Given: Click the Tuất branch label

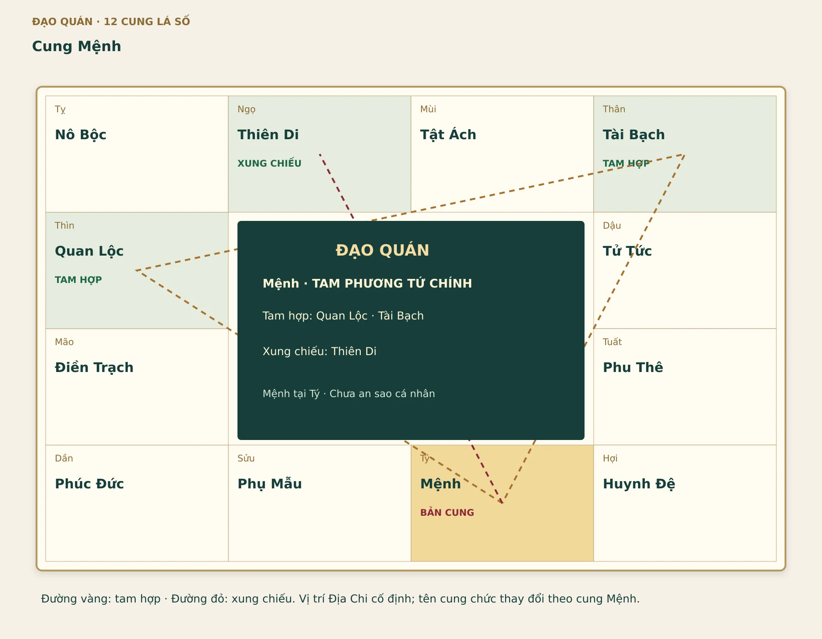Looking at the screenshot, I should point(612,342).
